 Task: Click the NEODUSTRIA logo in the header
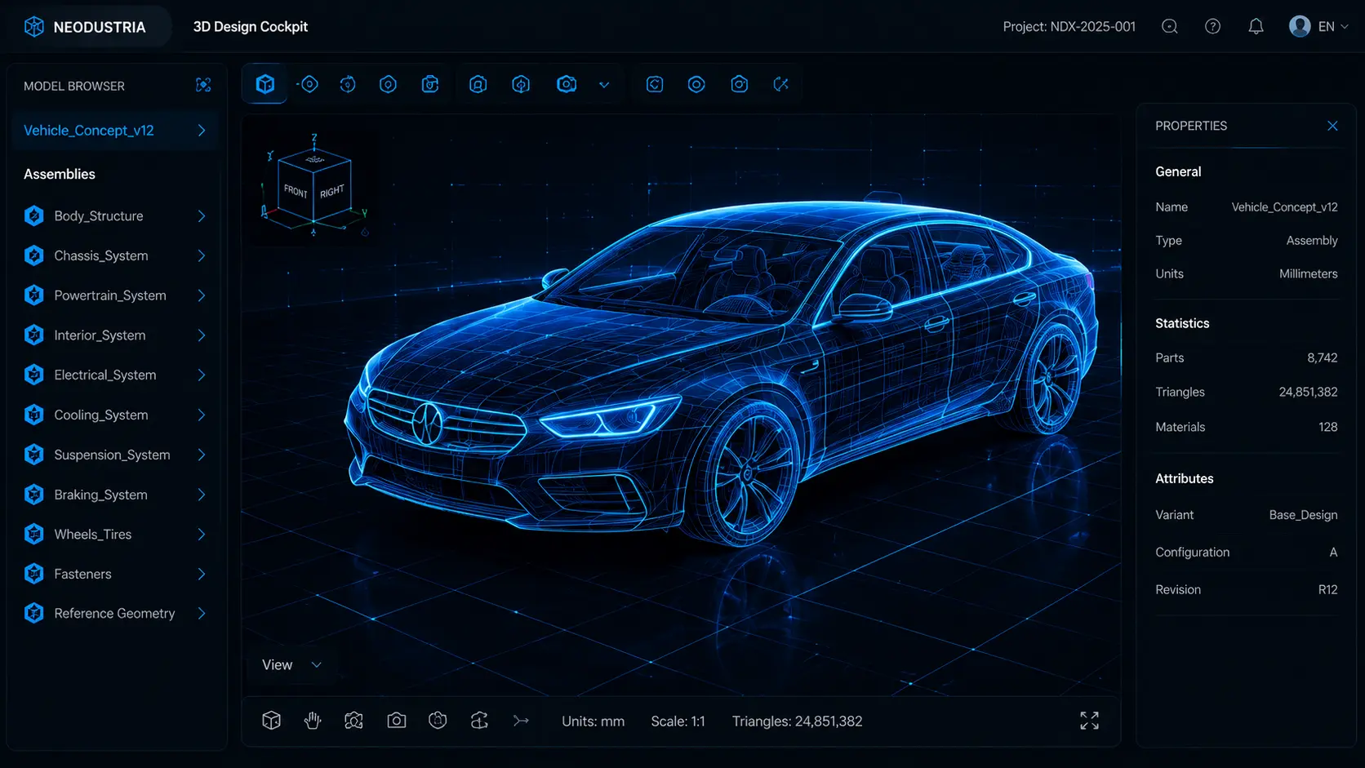(x=85, y=27)
